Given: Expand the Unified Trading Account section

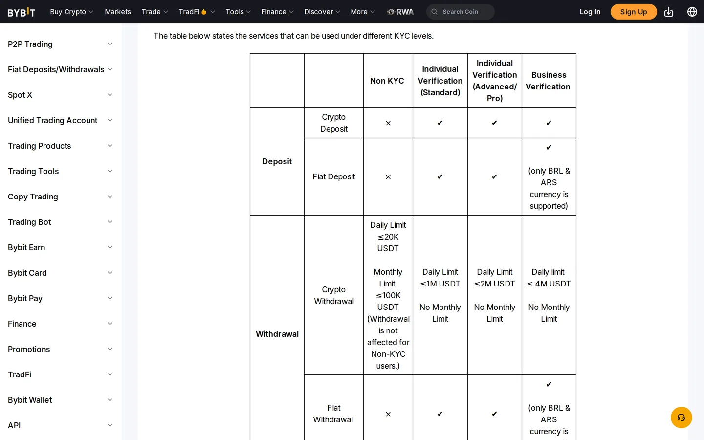Looking at the screenshot, I should (61, 120).
